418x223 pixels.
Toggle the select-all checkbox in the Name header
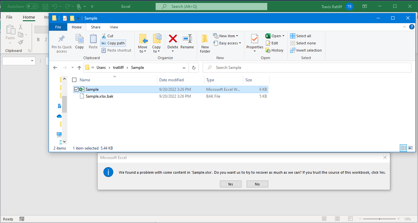point(75,80)
